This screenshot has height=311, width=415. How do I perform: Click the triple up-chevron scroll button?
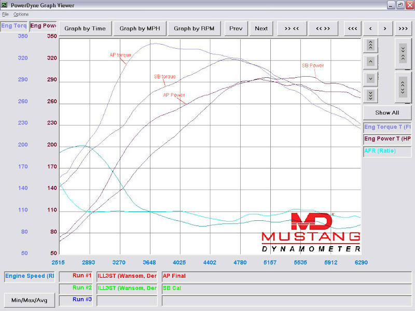[x=370, y=45]
